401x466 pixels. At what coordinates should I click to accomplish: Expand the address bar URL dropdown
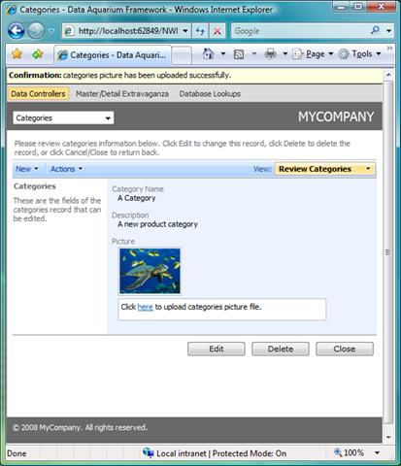point(185,31)
